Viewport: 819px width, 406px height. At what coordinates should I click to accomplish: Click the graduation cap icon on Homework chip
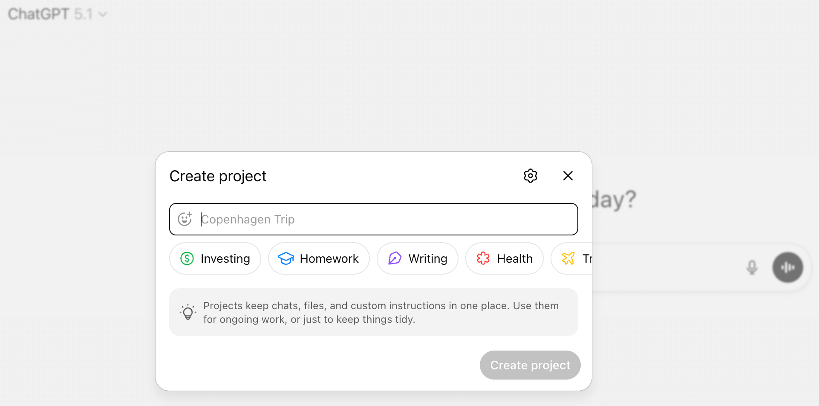[x=286, y=258]
